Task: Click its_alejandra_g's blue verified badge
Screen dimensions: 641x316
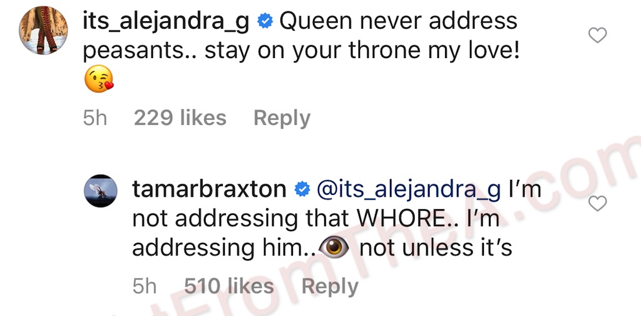Action: click(x=265, y=22)
